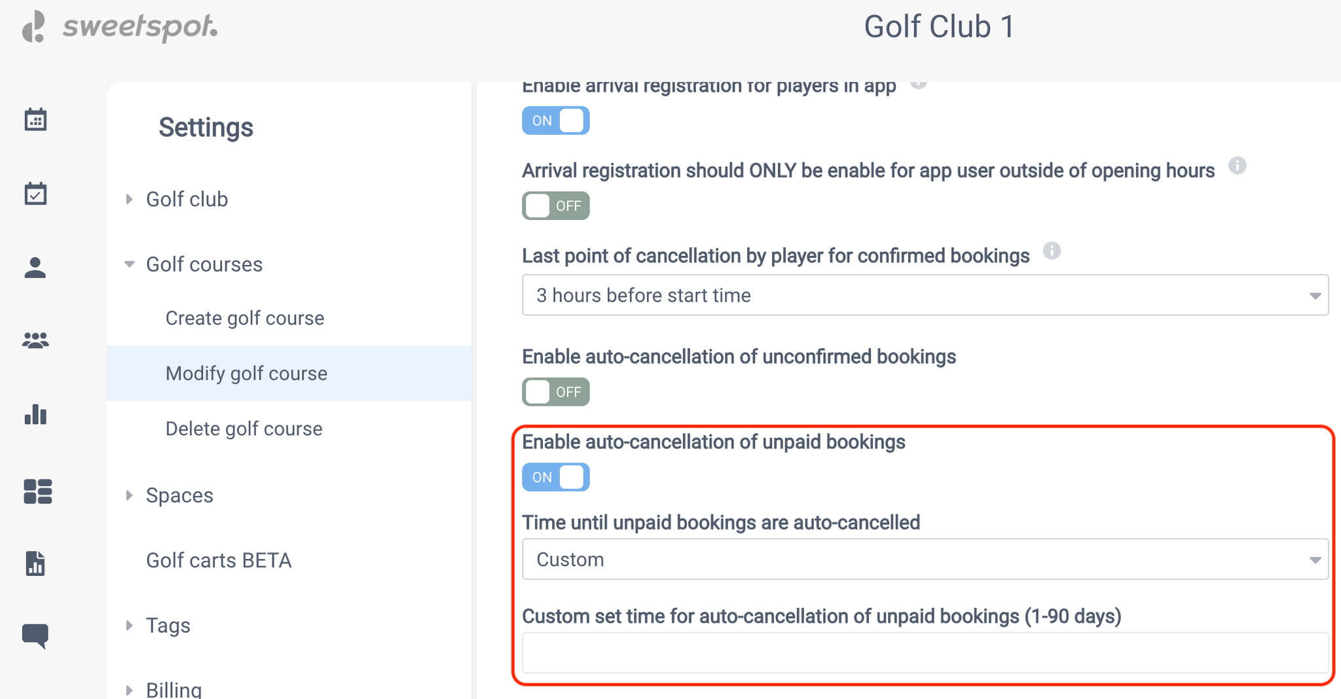Open the checked calendar bookings icon
This screenshot has height=699, width=1341.
(35, 194)
